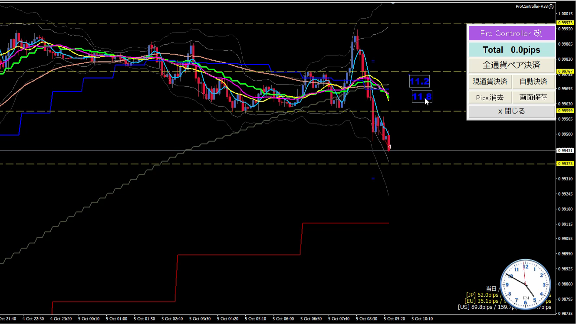Click the 5 Oct 09:20 time label
Image resolution: width=576 pixels, height=324 pixels.
click(x=394, y=319)
